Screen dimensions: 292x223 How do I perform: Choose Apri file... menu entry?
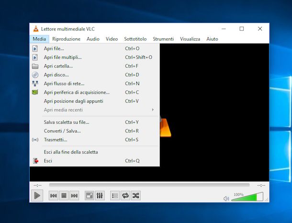pos(95,49)
